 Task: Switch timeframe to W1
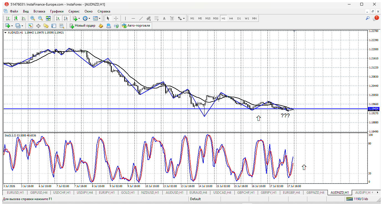pos(247,18)
